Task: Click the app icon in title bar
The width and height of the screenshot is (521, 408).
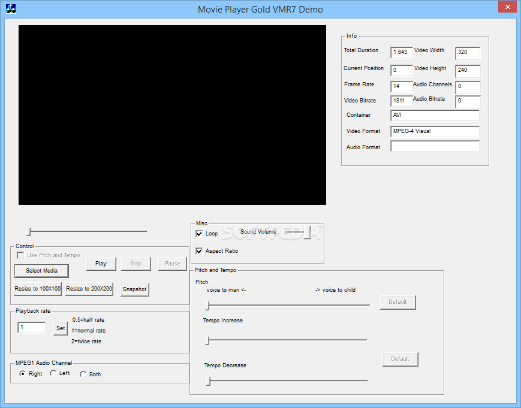Action: (11, 9)
